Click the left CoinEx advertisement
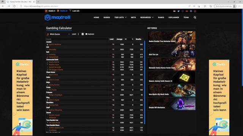The height and width of the screenshot is (136, 243). [22, 97]
